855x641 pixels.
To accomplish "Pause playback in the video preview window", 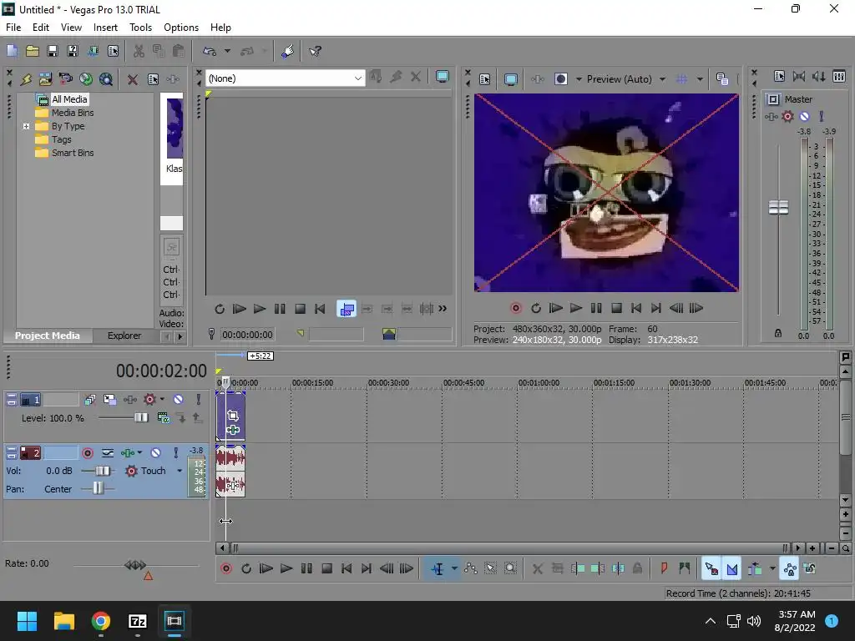I will (596, 309).
